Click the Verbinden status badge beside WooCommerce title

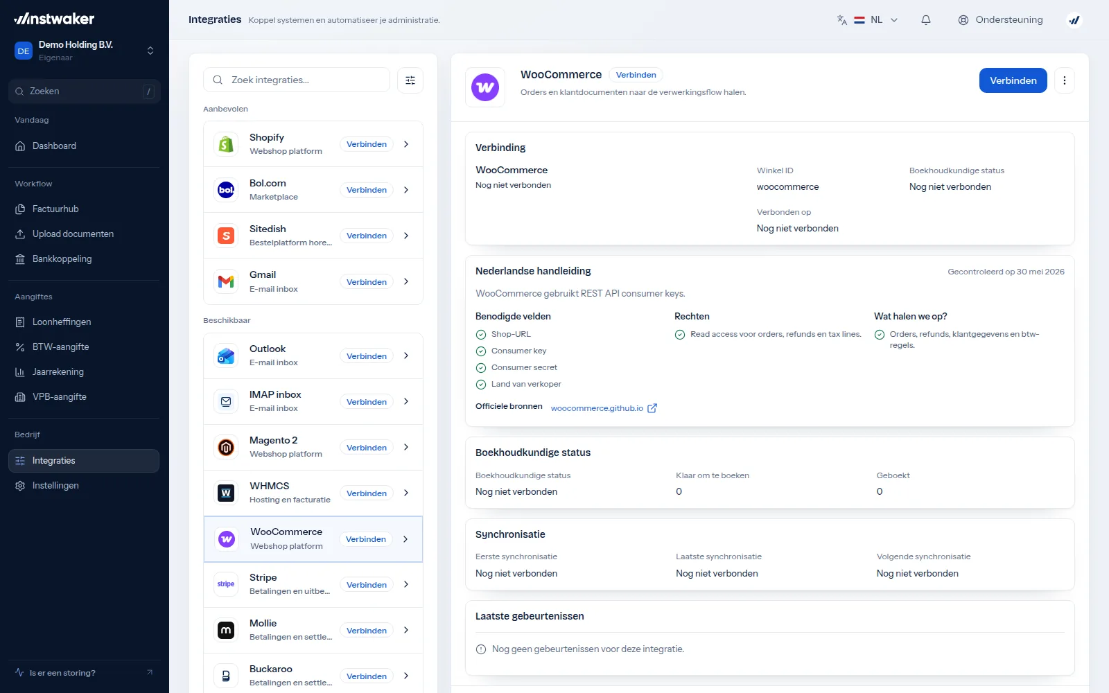(636, 75)
